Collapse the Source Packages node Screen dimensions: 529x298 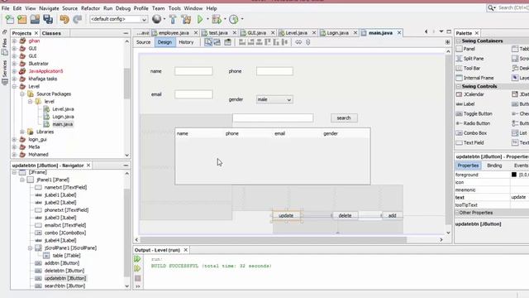(x=22, y=94)
